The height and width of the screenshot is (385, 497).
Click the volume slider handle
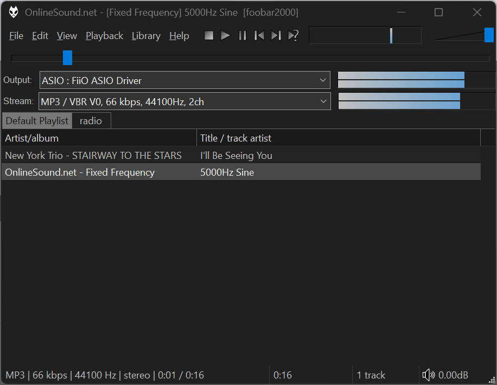click(x=489, y=35)
